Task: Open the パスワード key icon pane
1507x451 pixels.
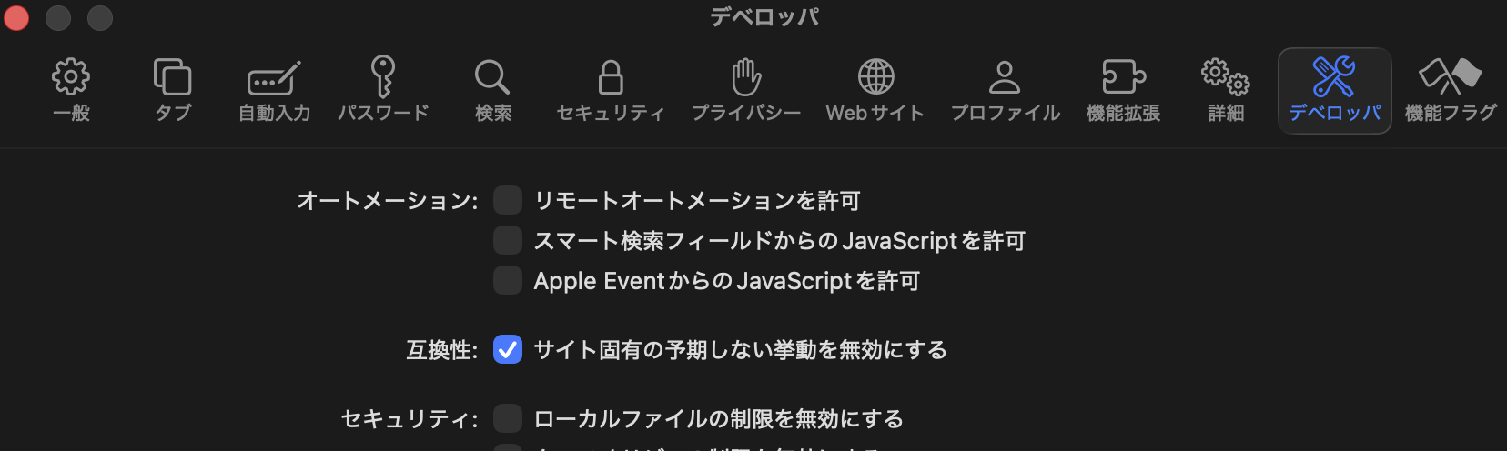Action: [383, 90]
